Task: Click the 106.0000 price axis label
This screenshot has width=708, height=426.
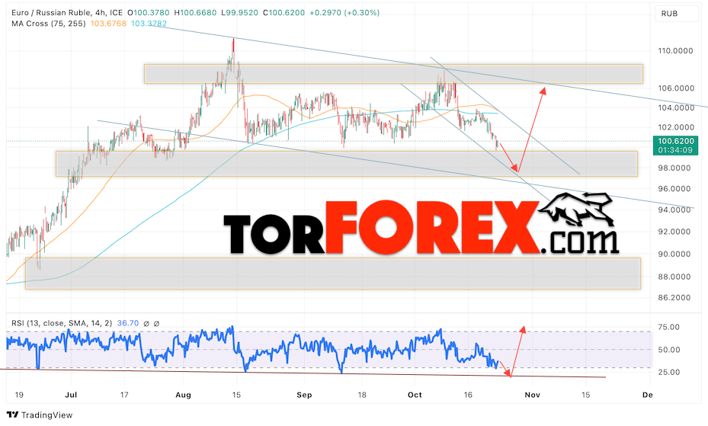Action: (x=675, y=88)
